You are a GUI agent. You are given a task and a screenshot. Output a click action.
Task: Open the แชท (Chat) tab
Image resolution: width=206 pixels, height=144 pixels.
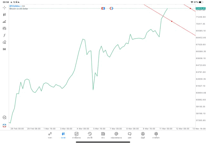[x=129, y=135]
